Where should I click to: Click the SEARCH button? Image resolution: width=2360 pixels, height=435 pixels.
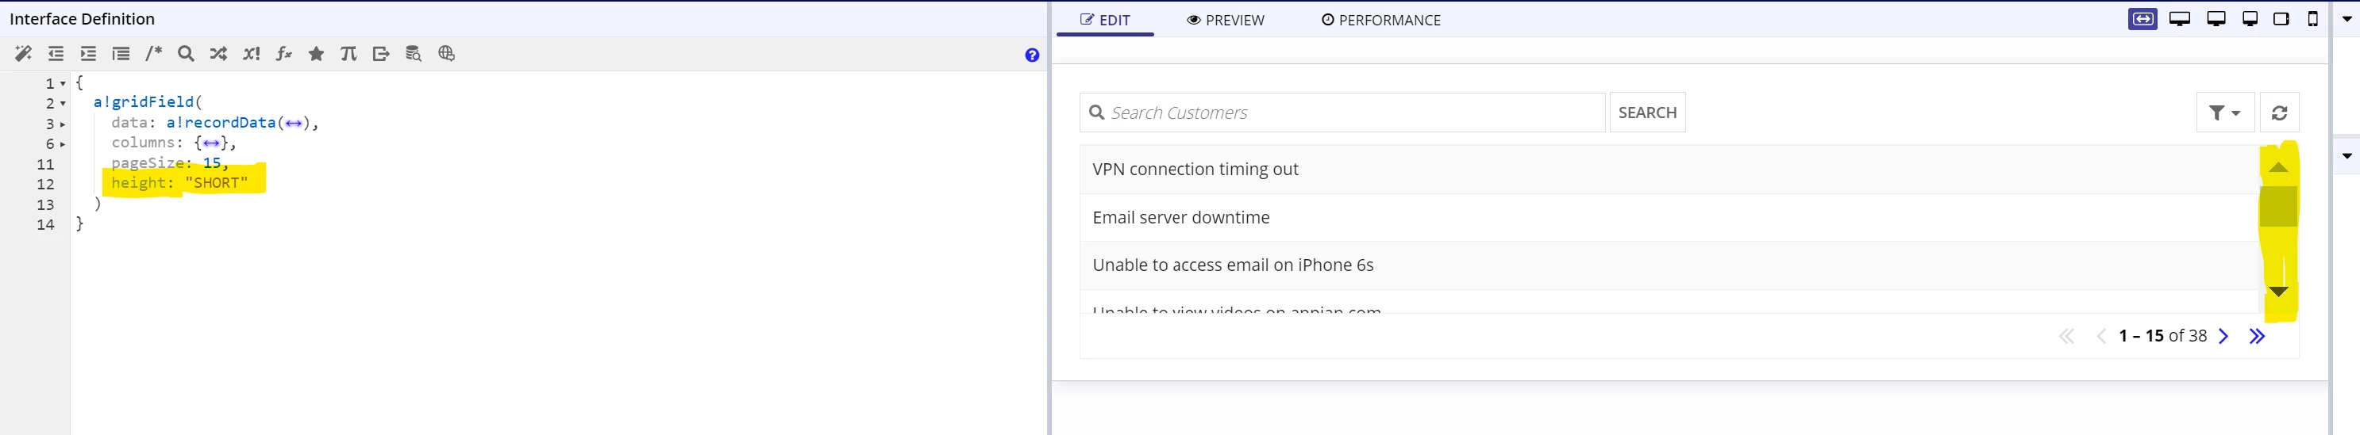(1647, 113)
